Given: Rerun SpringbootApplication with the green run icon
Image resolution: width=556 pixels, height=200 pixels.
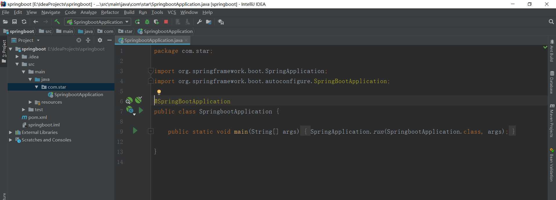Looking at the screenshot, I should 137,22.
